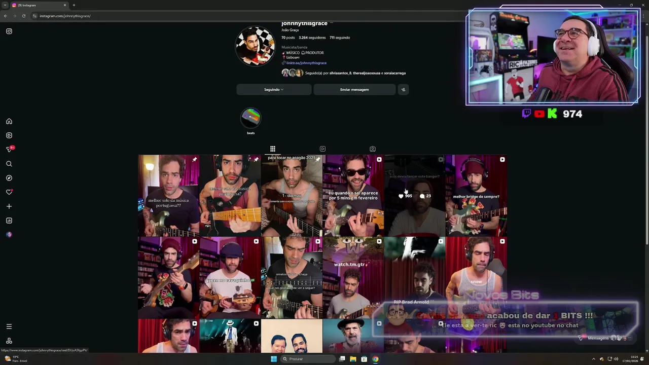Viewport: 649px width, 365px height.
Task: Open Reels from the sidebar
Action: pos(9,135)
